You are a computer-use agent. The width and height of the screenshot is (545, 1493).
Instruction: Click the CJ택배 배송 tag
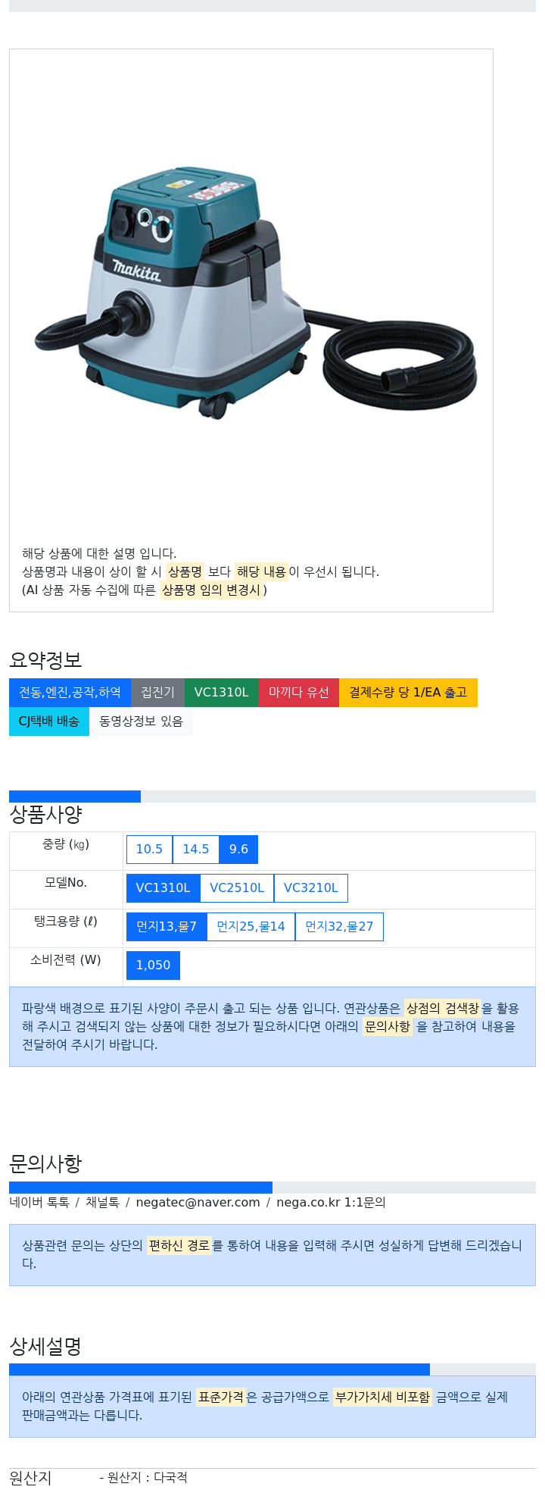[x=49, y=721]
